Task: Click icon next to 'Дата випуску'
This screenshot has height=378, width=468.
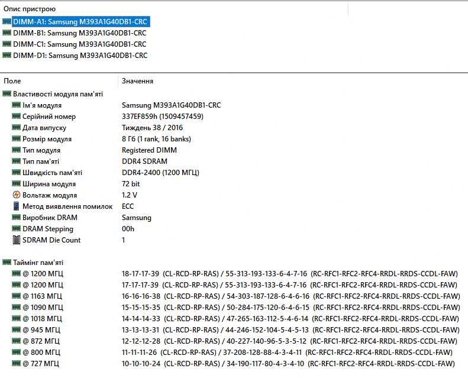Action: [16, 127]
